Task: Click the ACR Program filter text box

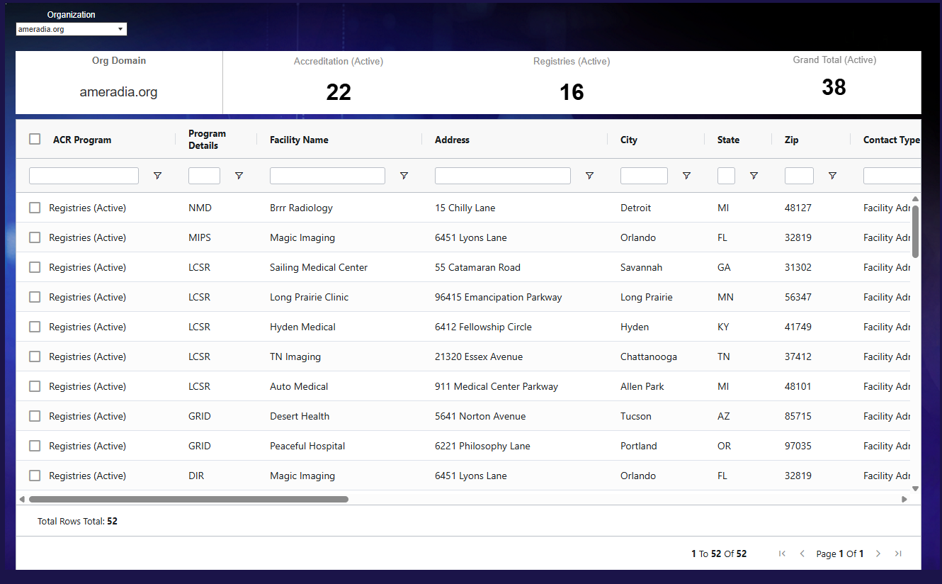Action: pos(84,176)
